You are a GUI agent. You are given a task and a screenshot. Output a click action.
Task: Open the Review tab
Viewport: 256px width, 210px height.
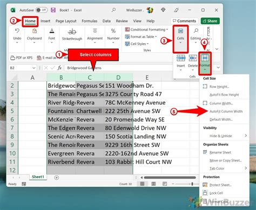point(122,21)
